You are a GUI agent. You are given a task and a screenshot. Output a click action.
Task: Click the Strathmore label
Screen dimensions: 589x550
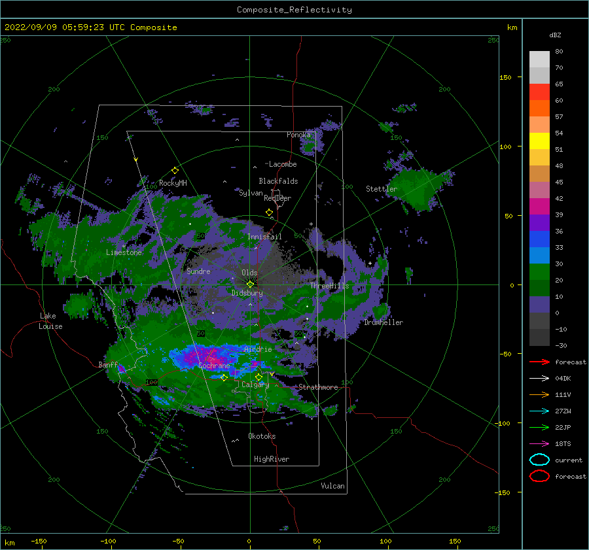tap(318, 387)
